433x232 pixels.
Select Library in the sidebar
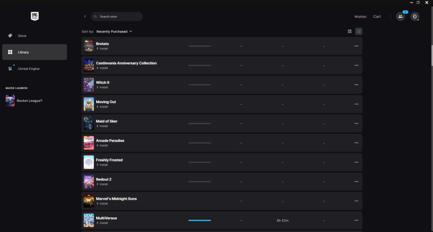tap(34, 52)
